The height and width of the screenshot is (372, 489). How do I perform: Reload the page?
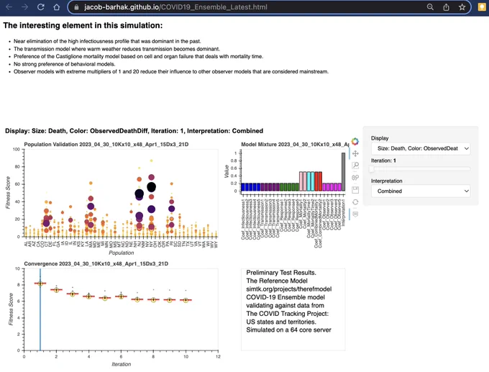coord(40,7)
